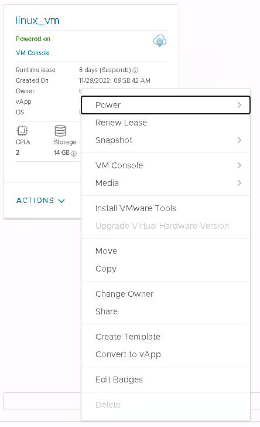
Task: Click the cloud location badge icon
Action: click(160, 41)
